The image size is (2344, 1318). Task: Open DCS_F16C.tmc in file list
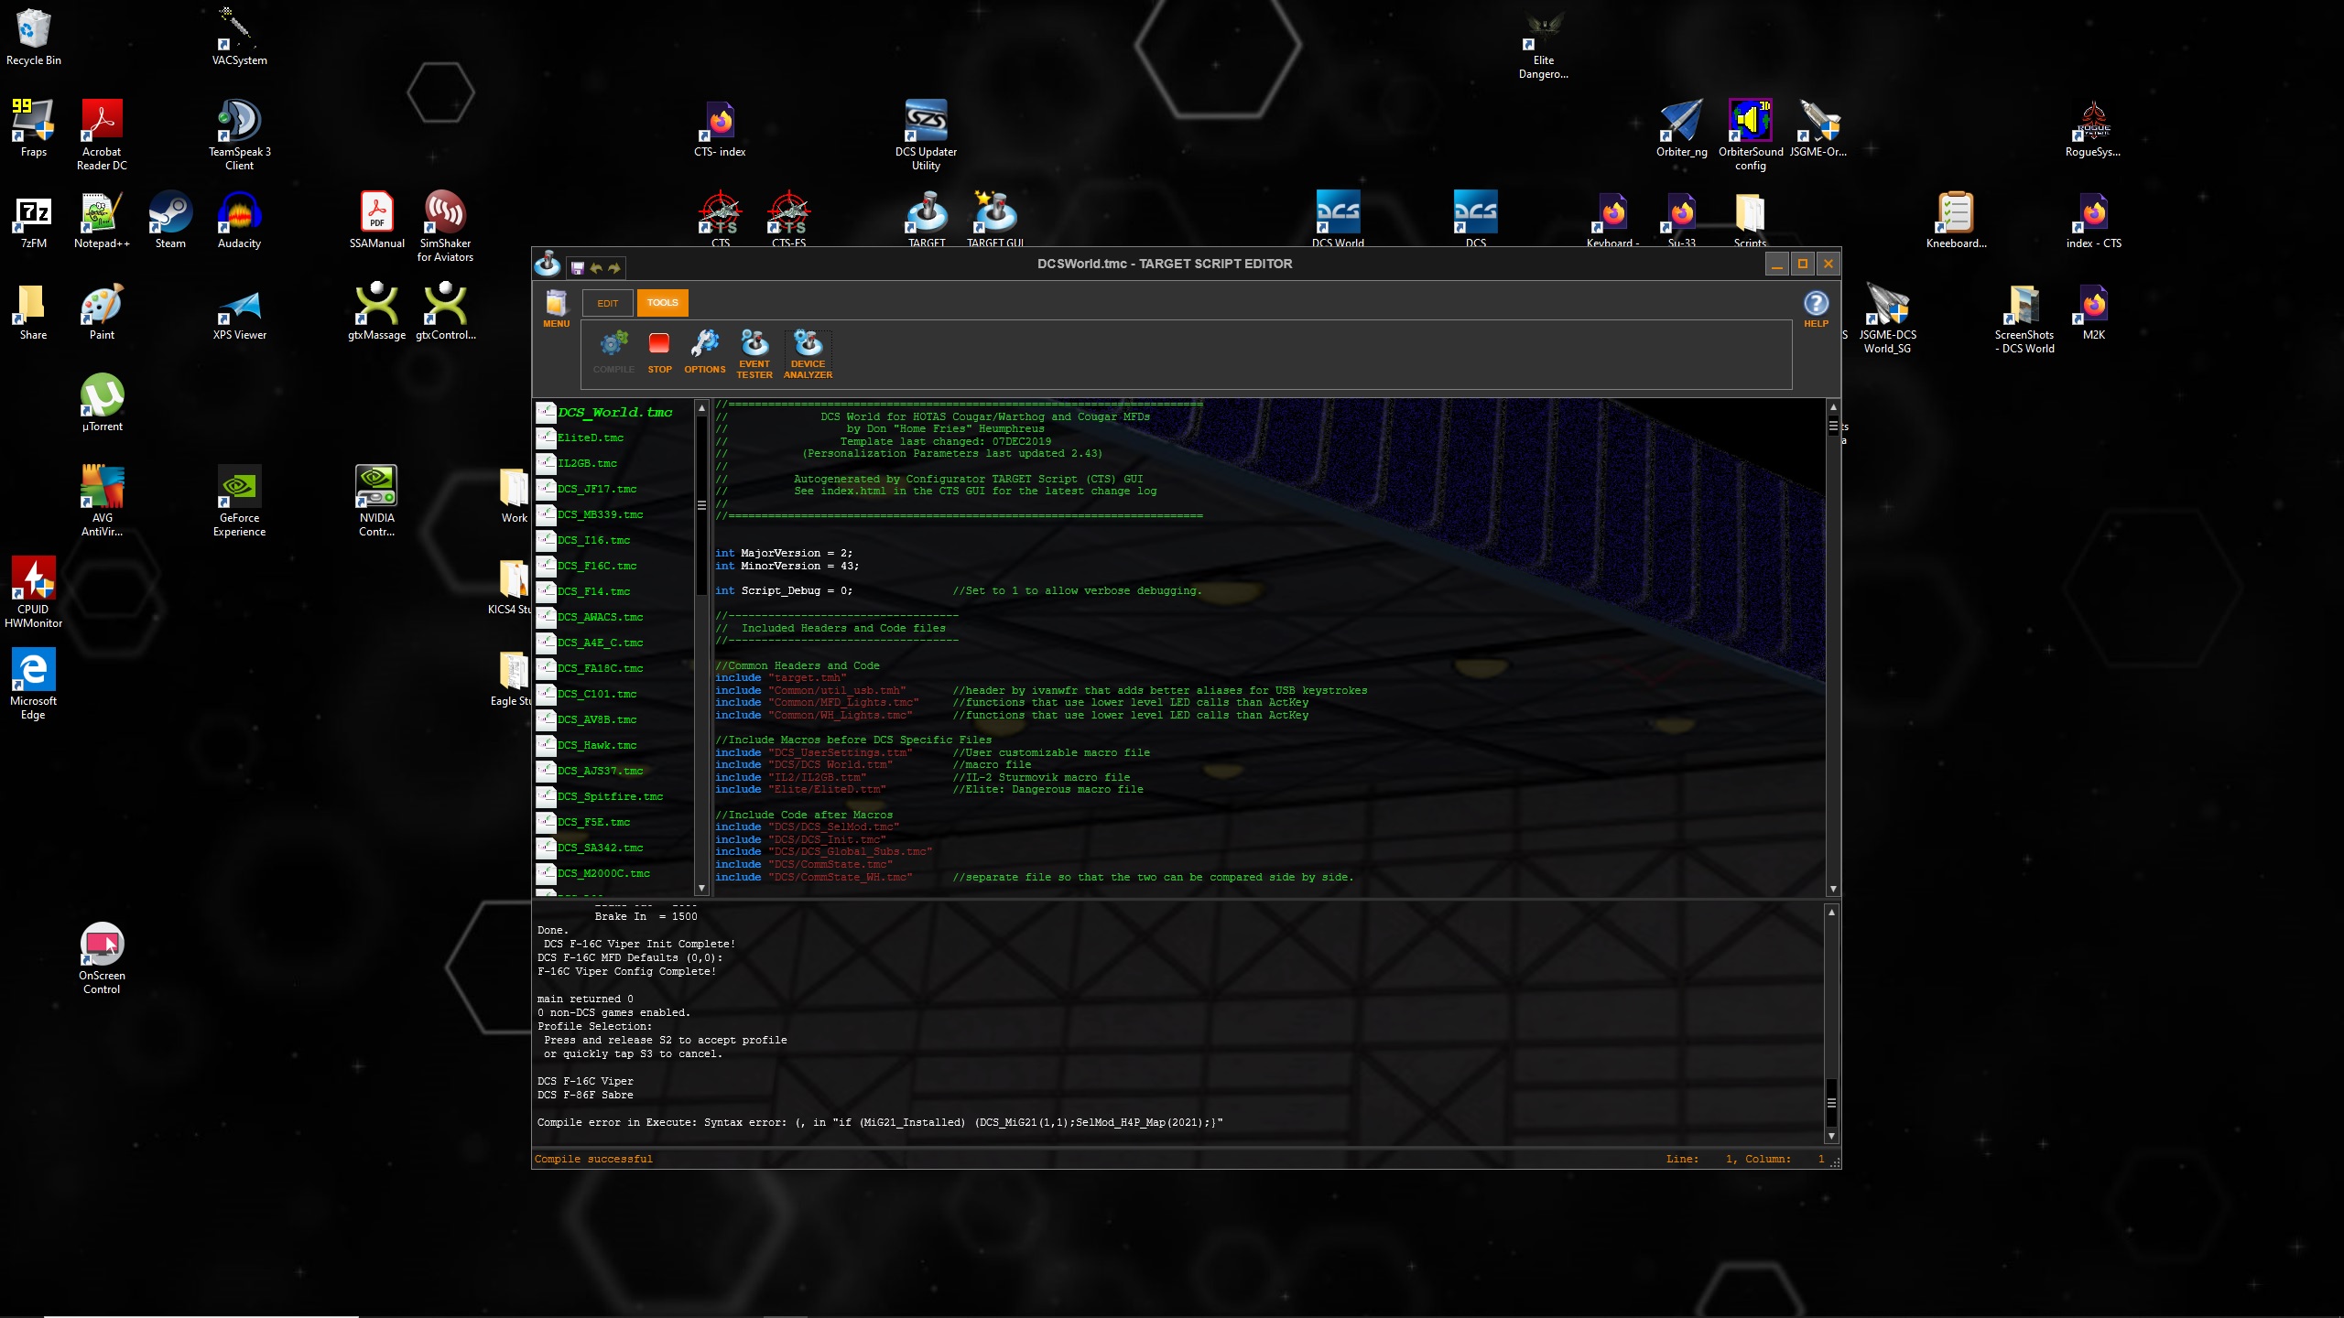[597, 567]
